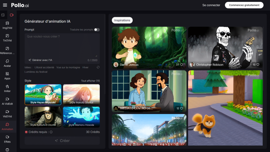
Task: Open Avatar tool
Action: [7, 63]
